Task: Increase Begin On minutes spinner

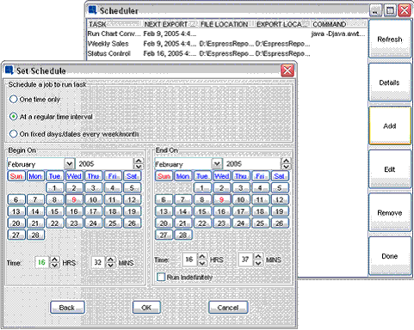Action: pyautogui.click(x=110, y=260)
